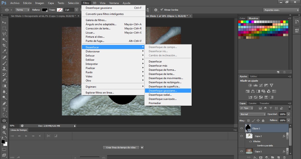This screenshot has height=159, width=301.
Task: Select the Hand tool
Action: [x=4, y=127]
